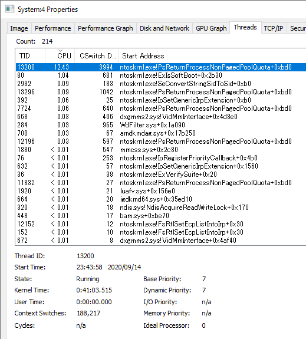The image size is (306, 339).
Task: Select thread 80 ExIsSoftBoot row
Action: click(161, 75)
